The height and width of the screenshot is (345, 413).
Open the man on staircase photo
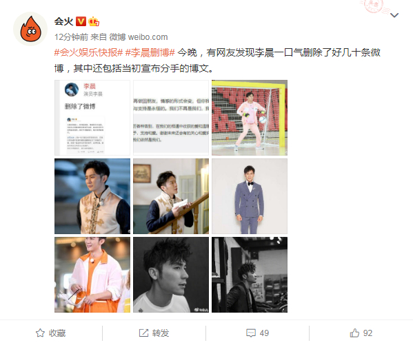click(171, 196)
